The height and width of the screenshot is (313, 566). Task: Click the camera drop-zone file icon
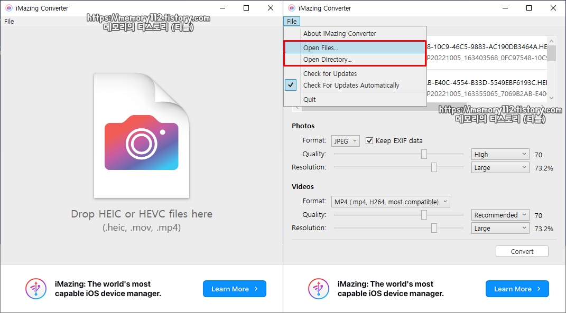(x=142, y=136)
